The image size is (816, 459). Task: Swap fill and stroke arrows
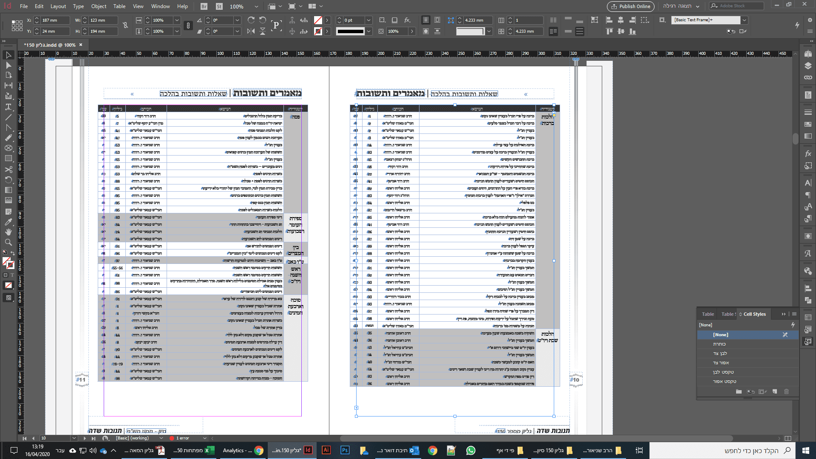tap(13, 254)
